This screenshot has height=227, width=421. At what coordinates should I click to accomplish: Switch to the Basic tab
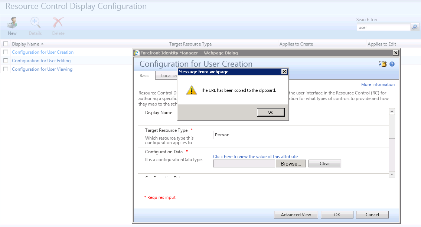[x=144, y=76]
